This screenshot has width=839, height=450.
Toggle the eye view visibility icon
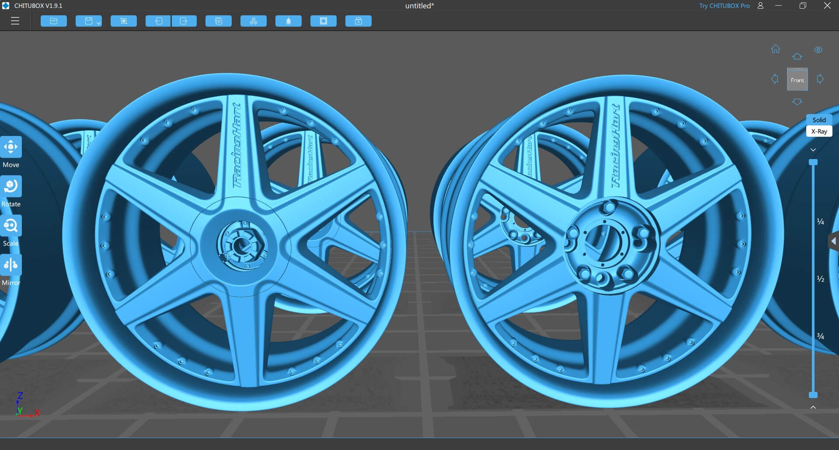click(x=818, y=50)
